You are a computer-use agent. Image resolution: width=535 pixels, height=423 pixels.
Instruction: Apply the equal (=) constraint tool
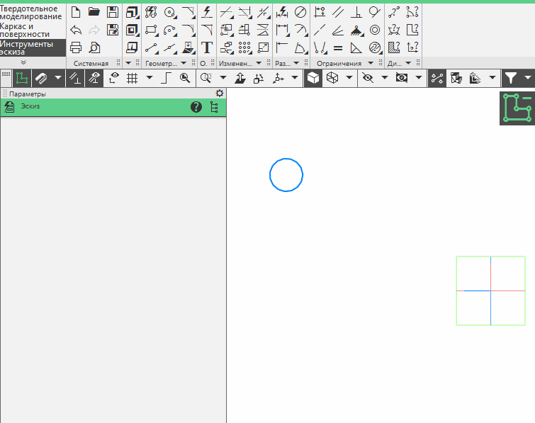pyautogui.click(x=338, y=47)
